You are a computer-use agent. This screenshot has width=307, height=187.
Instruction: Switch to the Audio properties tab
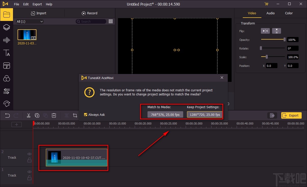pyautogui.click(x=271, y=13)
